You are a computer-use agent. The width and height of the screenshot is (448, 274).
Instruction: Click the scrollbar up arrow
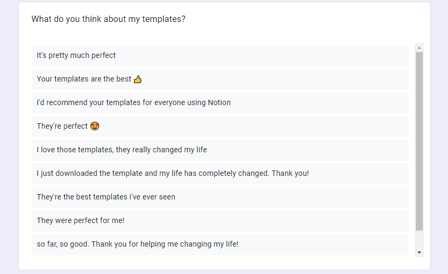[x=420, y=47]
